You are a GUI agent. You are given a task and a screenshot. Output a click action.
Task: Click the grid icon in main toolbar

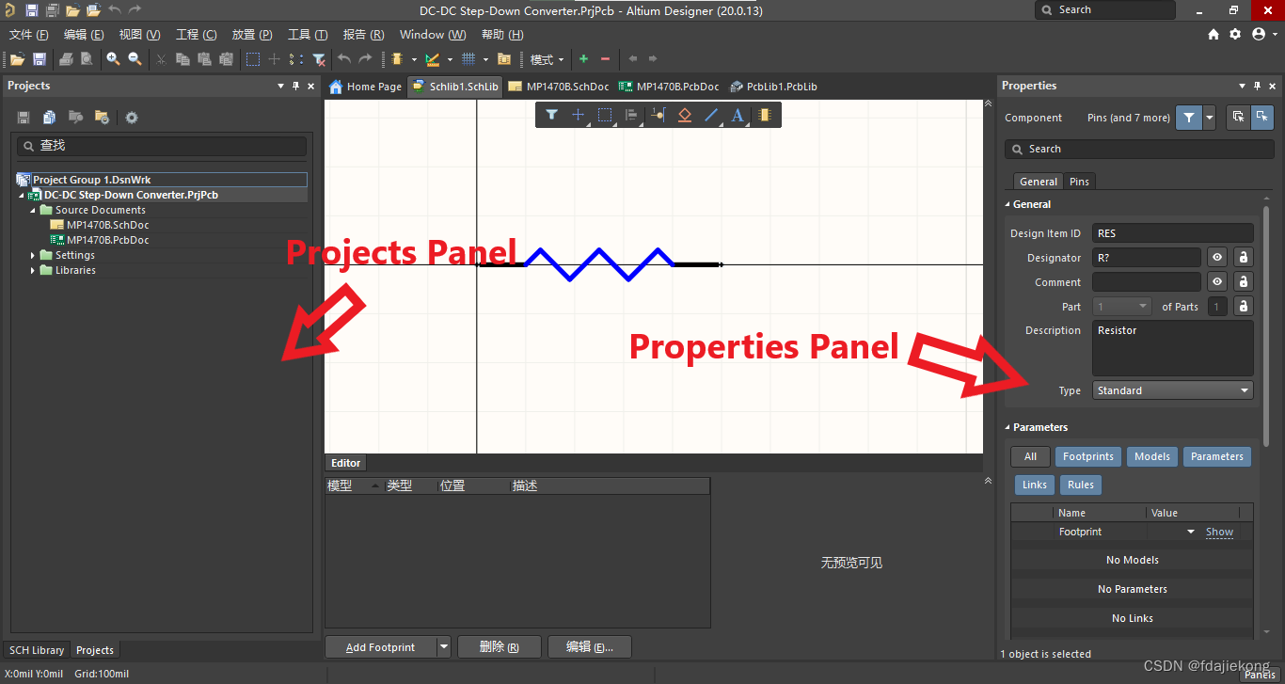[x=468, y=59]
